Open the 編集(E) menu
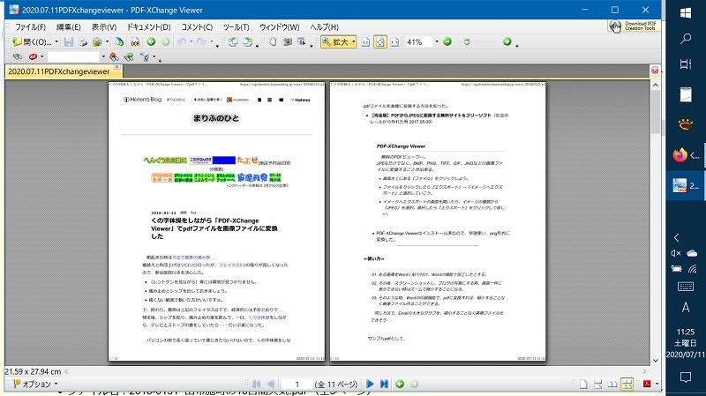The image size is (706, 396). point(69,27)
